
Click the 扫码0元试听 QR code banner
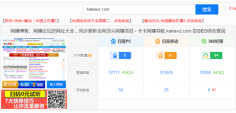coord(34,99)
